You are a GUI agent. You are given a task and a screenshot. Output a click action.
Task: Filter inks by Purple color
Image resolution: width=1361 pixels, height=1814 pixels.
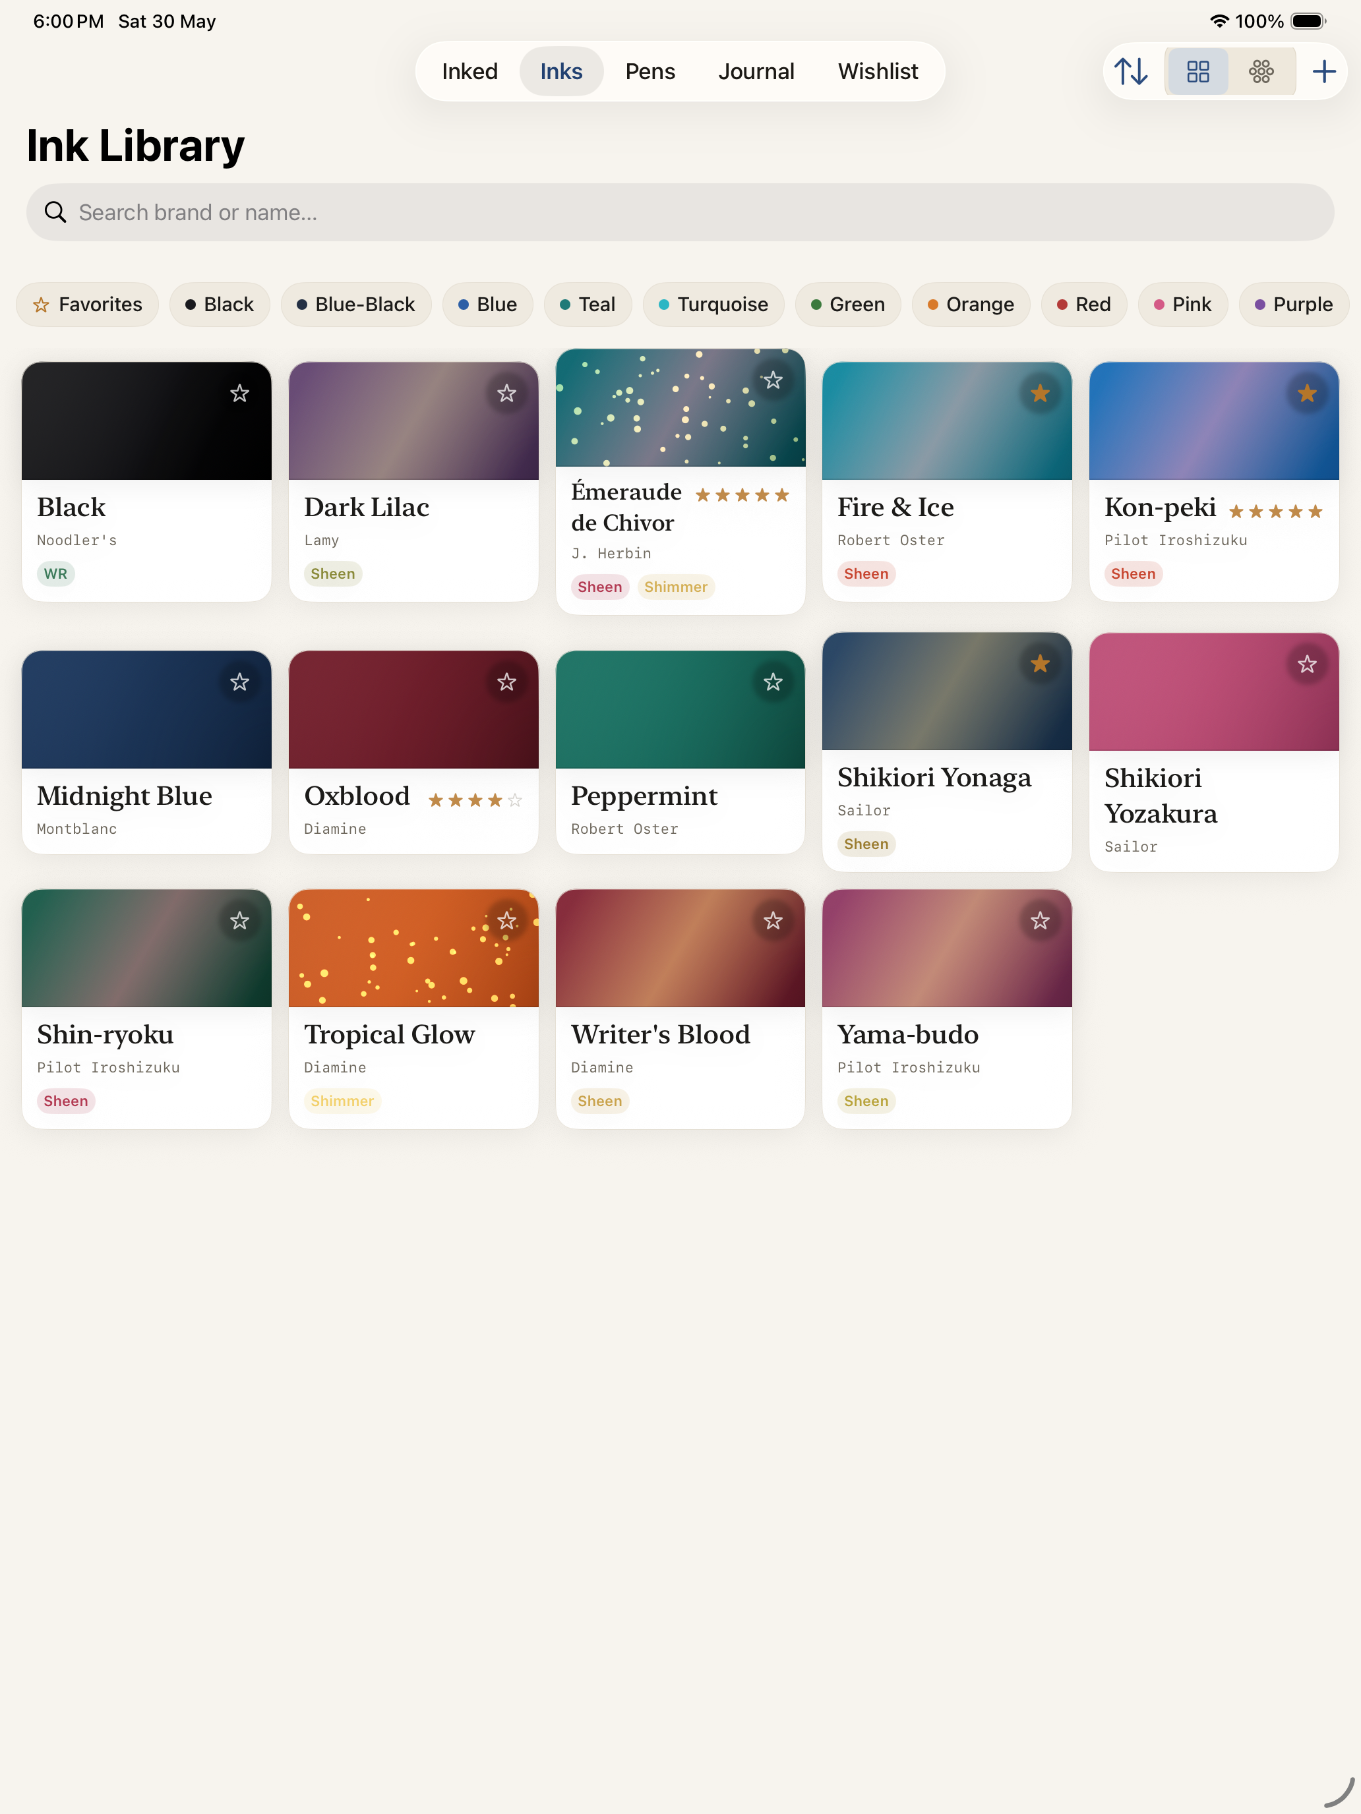[x=1294, y=305]
